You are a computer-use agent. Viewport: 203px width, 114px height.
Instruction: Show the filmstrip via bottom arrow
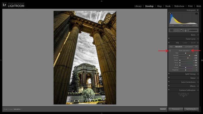point(101,113)
